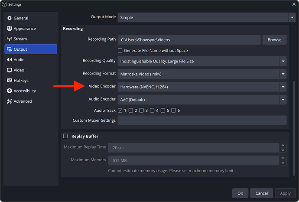Click the Stream antenna icon
Screen dimensions: 299x202
tap(10, 39)
